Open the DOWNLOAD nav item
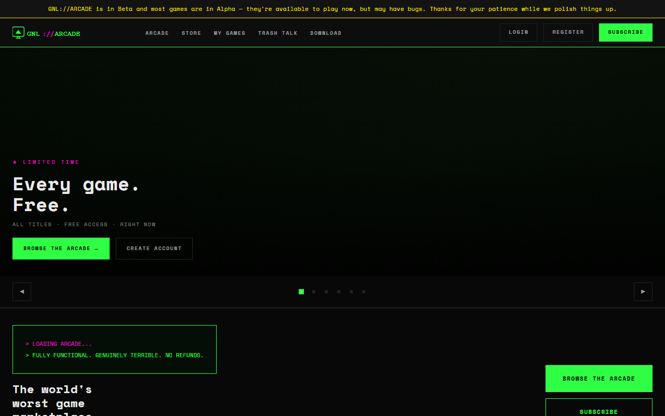 [326, 33]
